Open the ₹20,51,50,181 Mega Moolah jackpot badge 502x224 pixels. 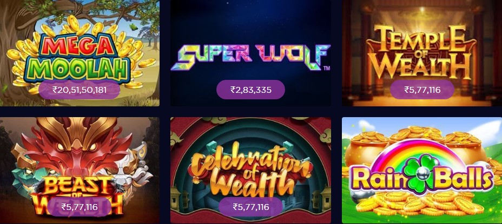pos(80,90)
